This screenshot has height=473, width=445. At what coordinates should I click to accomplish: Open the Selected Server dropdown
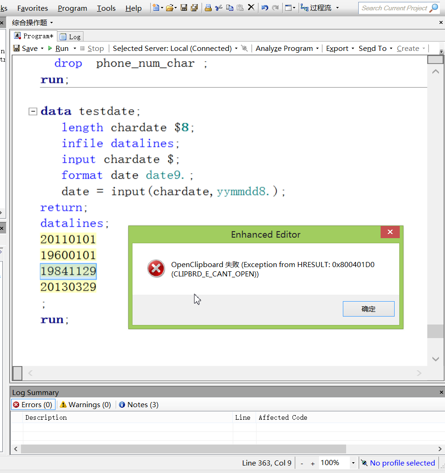coord(236,49)
